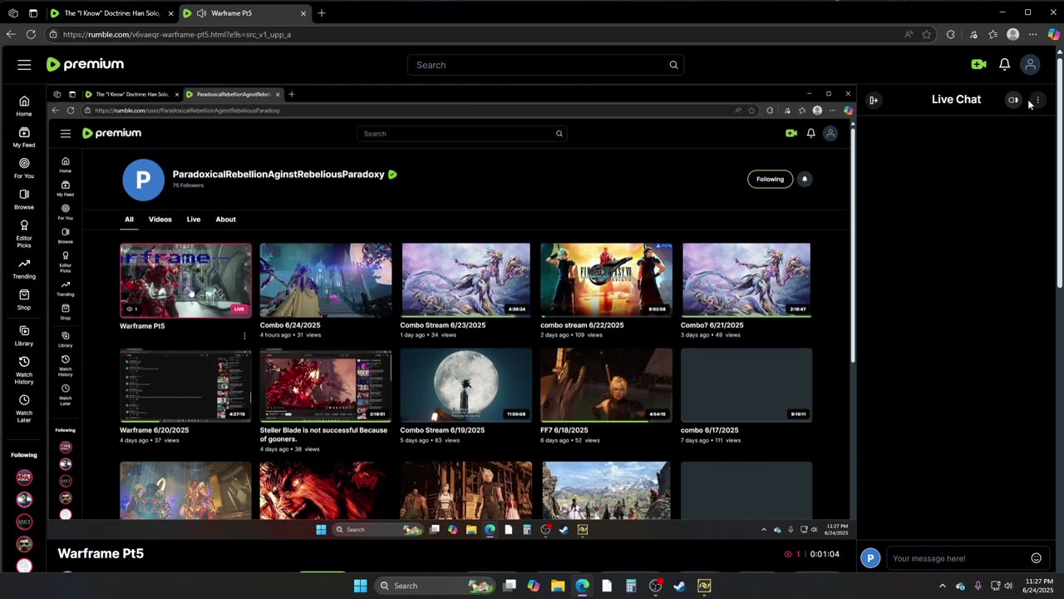1064x599 pixels.
Task: Click search magnifier in Rumble search bar
Action: pos(673,65)
